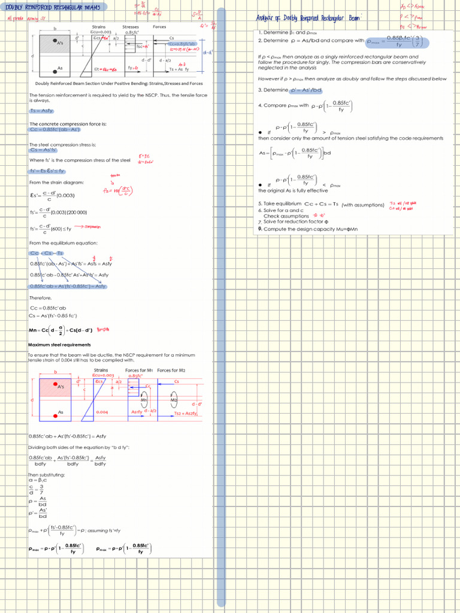Click the line "The steel compression stress is:"

click(x=62, y=145)
